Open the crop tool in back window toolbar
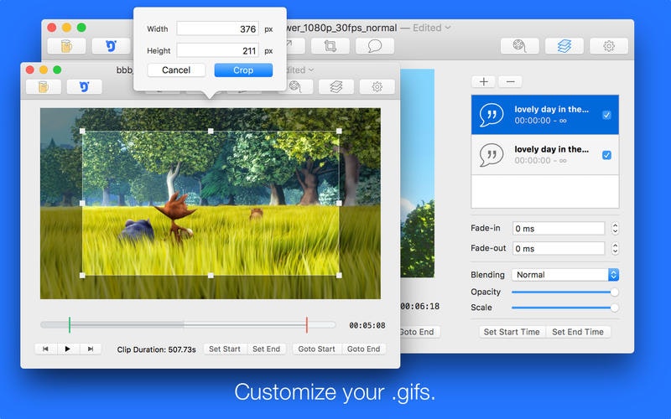The image size is (671, 419). click(330, 46)
